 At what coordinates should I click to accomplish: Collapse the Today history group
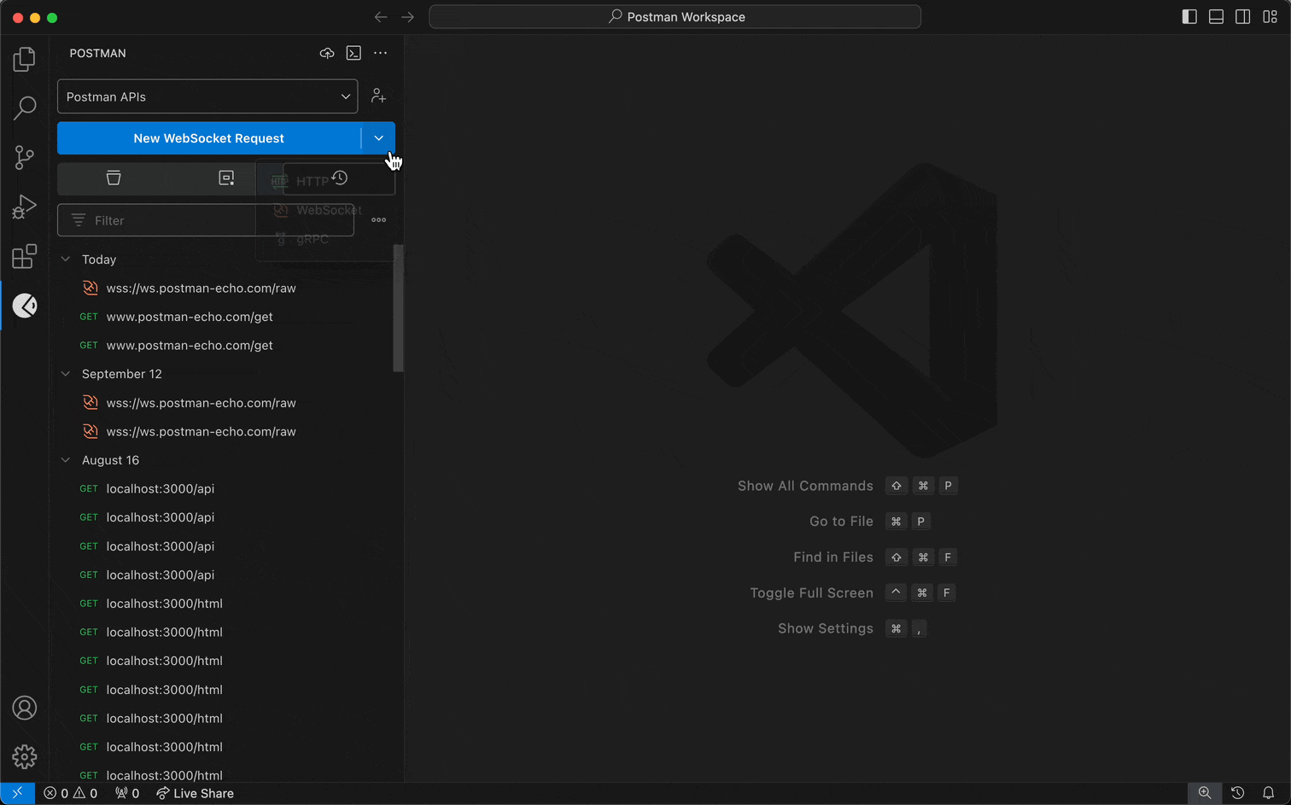(x=66, y=260)
